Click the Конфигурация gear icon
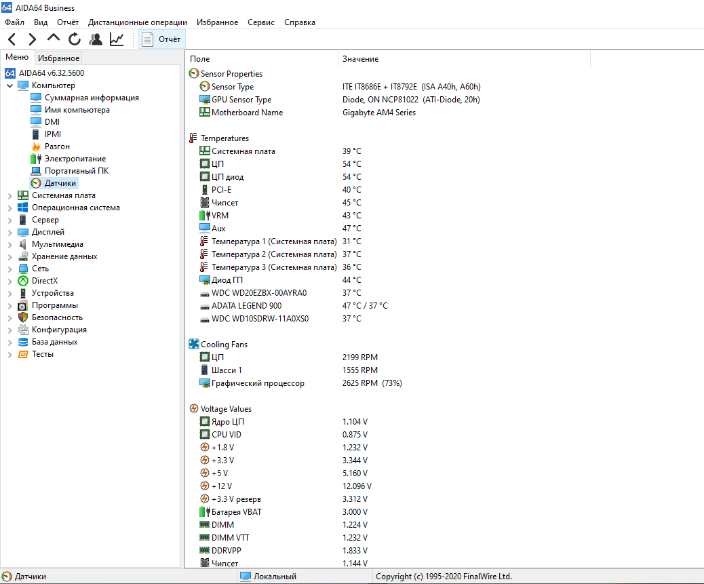This screenshot has width=704, height=584. [23, 330]
